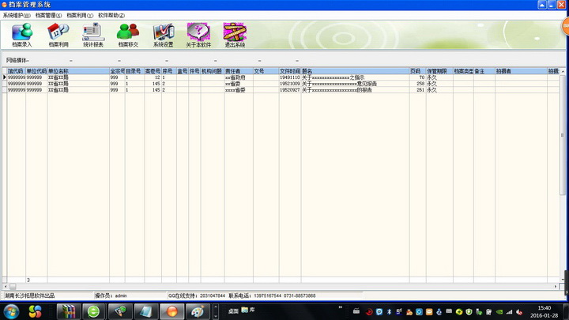Click the title cell ending in 之指示
The image size is (569, 320).
pos(356,77)
